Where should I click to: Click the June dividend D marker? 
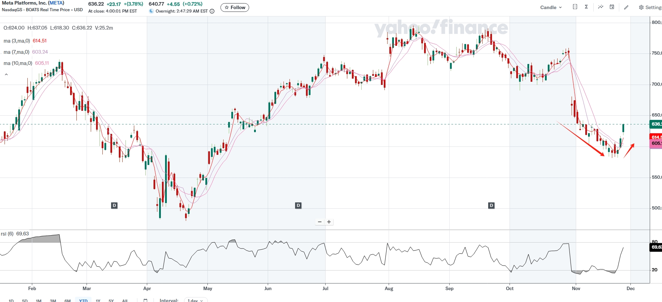(298, 206)
